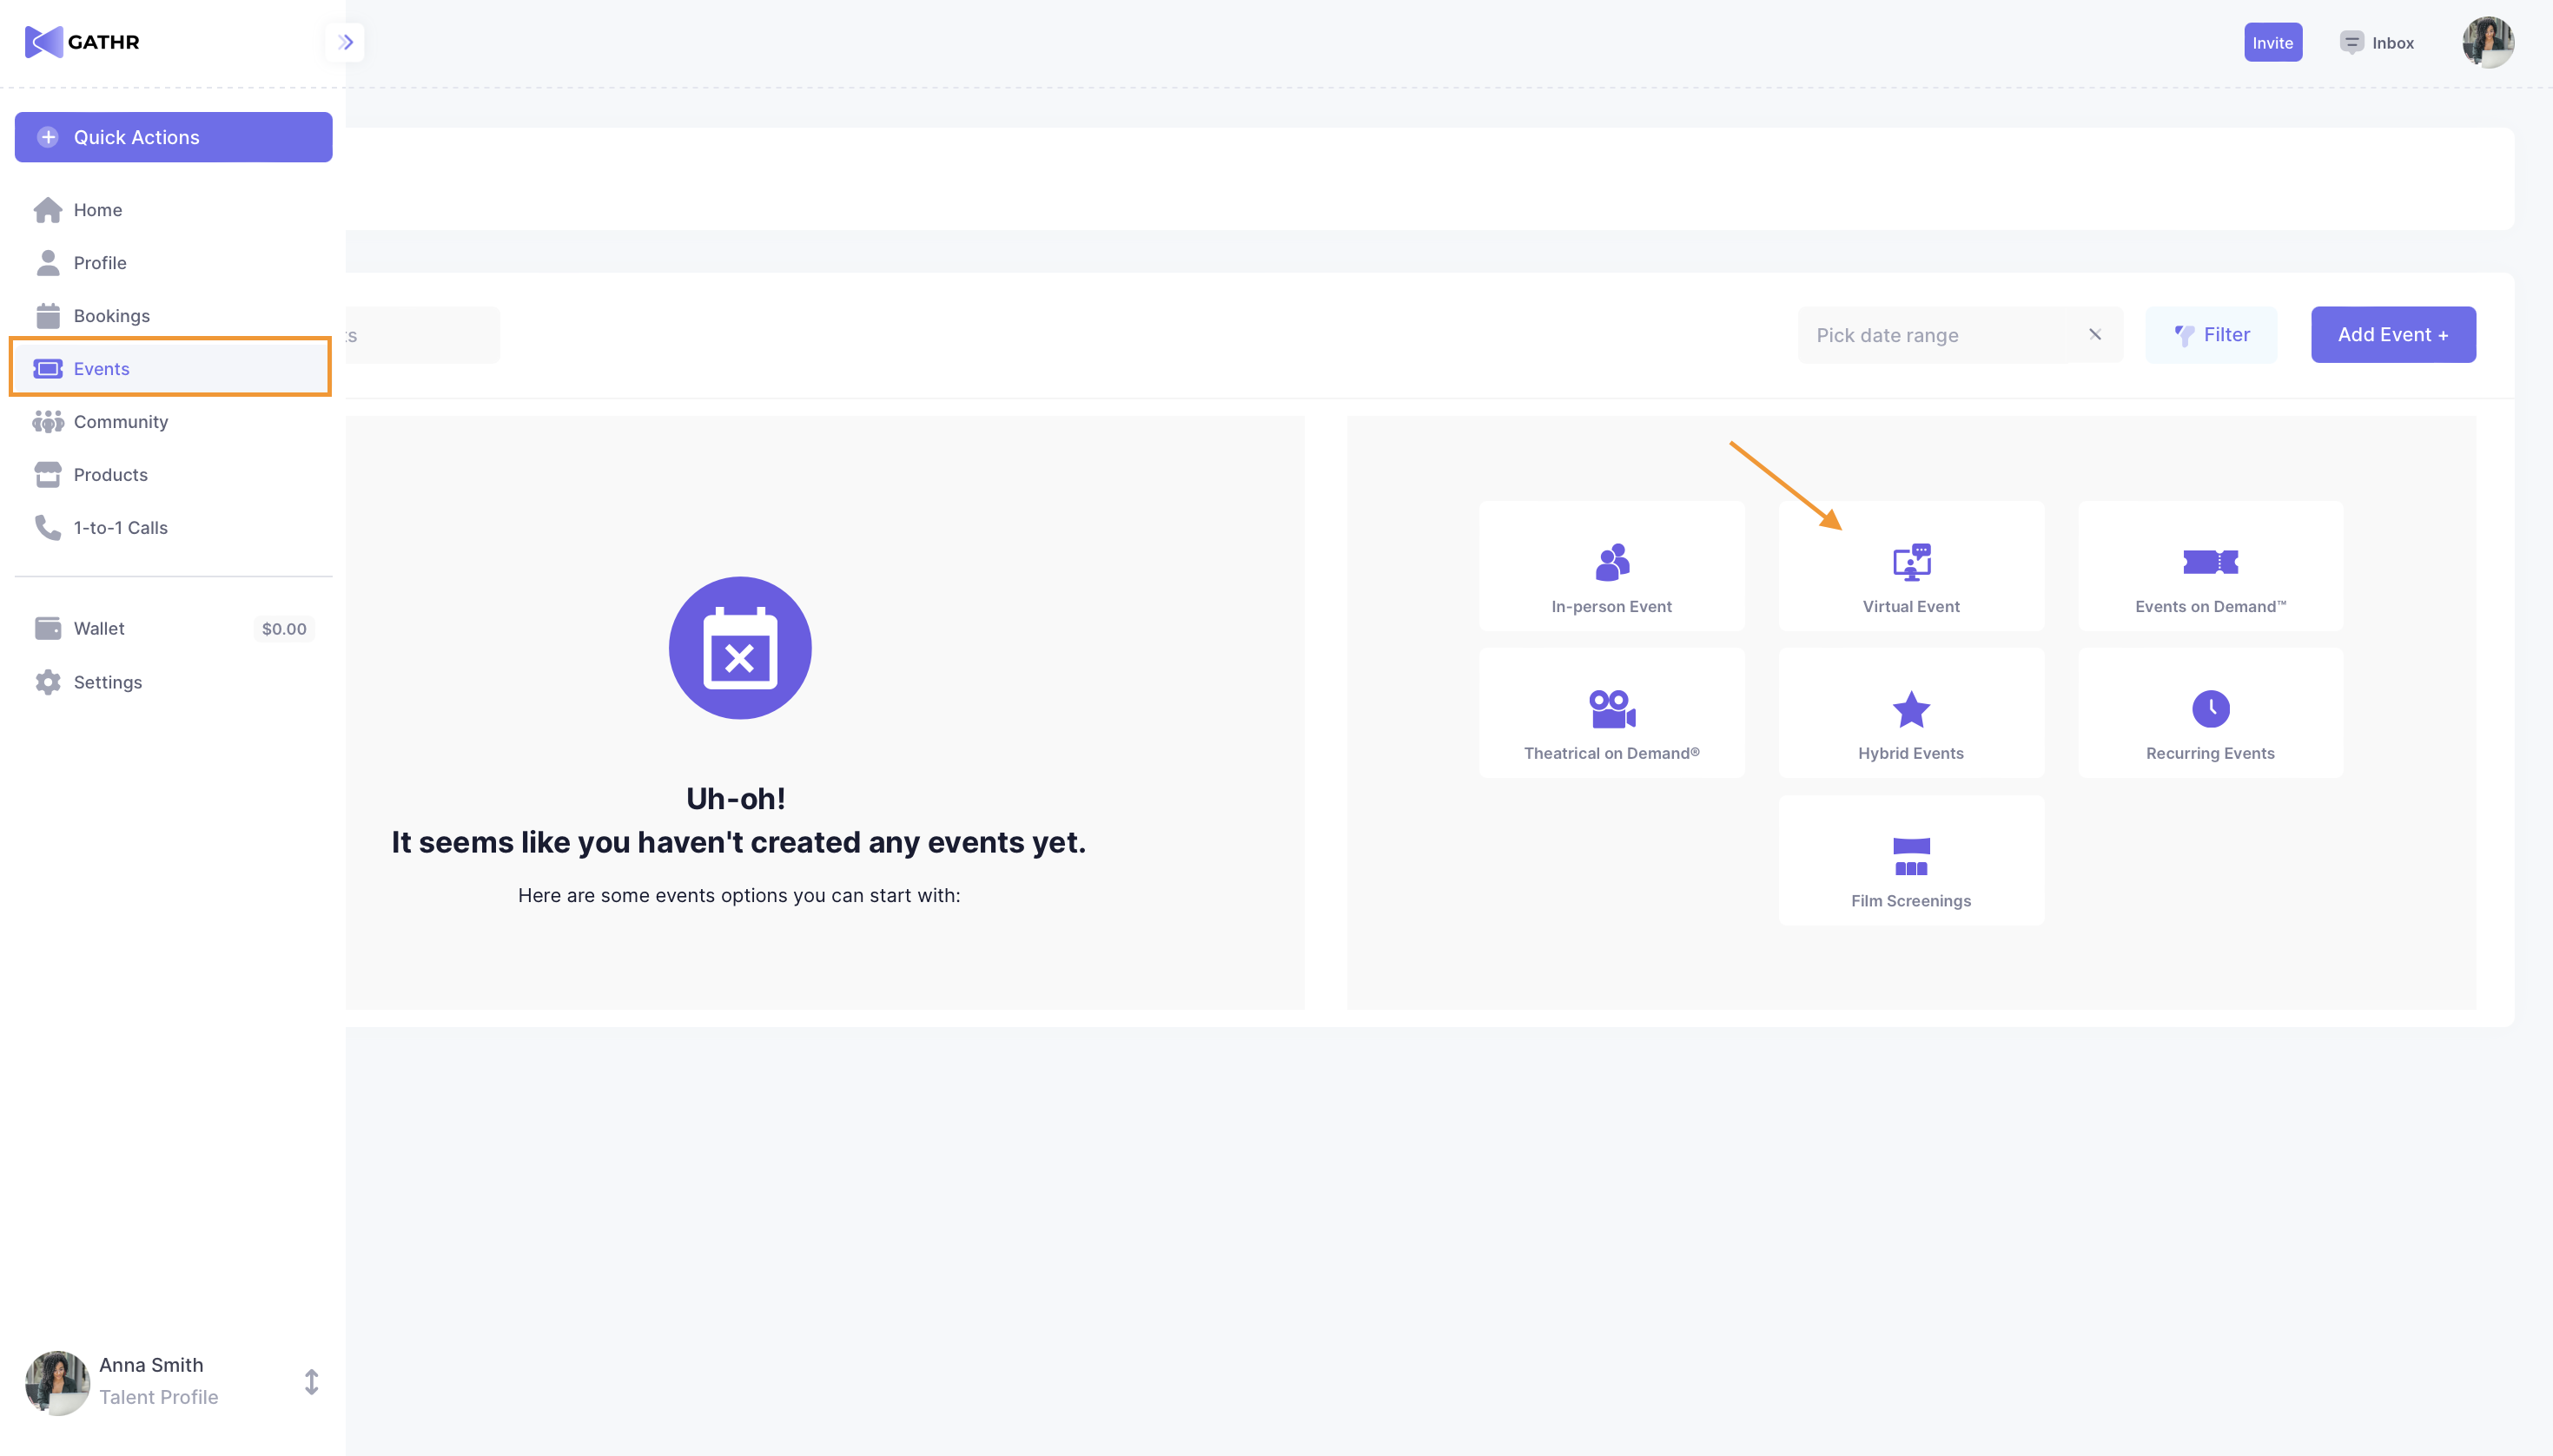Pick the Hybrid Events star icon
The height and width of the screenshot is (1456, 2553).
[x=1911, y=709]
